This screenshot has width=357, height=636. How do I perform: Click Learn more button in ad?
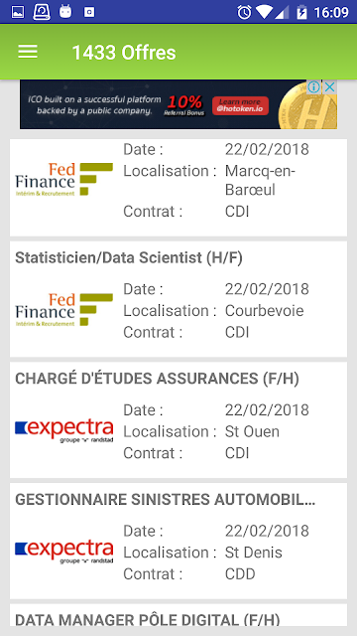click(x=240, y=105)
